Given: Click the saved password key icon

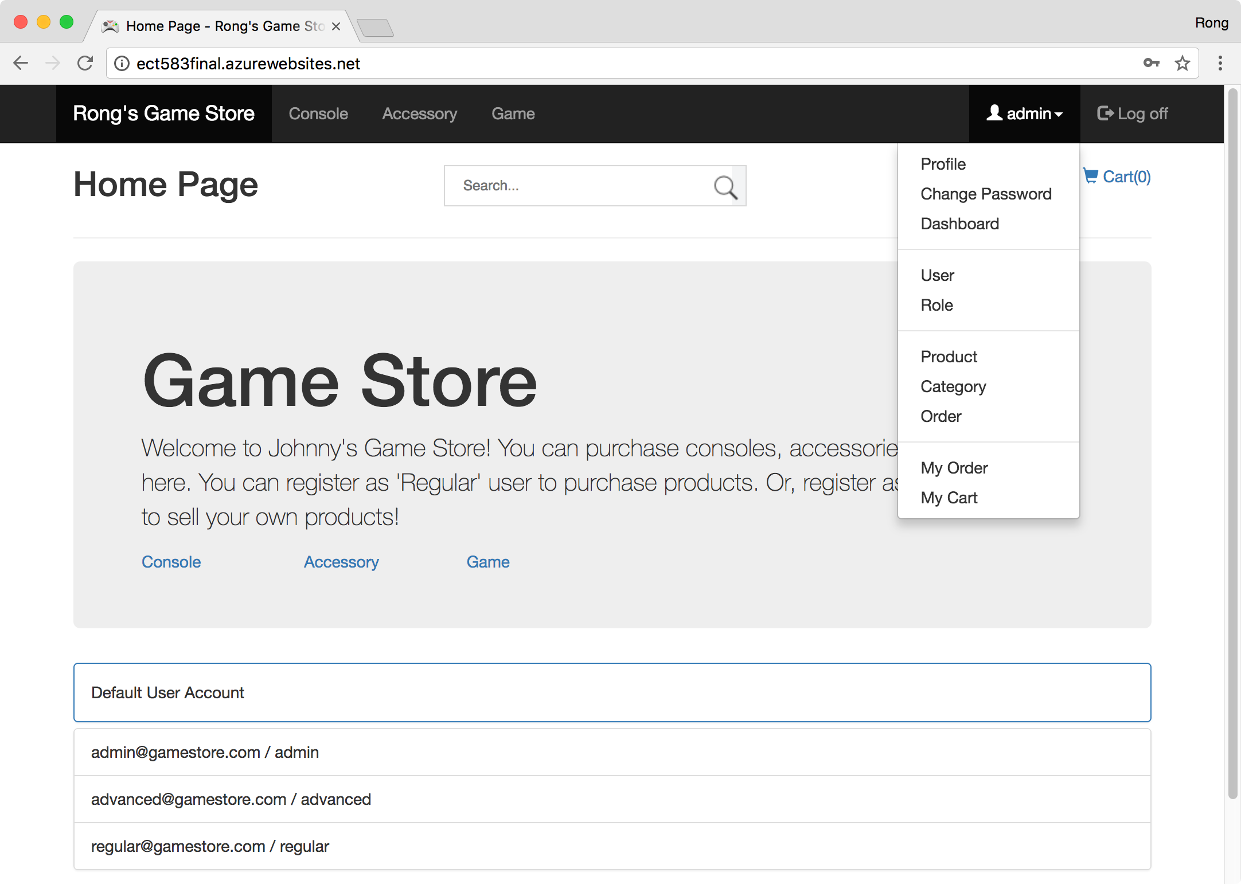Looking at the screenshot, I should pos(1151,63).
